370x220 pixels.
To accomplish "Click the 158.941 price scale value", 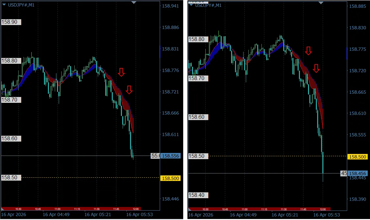I will [170, 6].
